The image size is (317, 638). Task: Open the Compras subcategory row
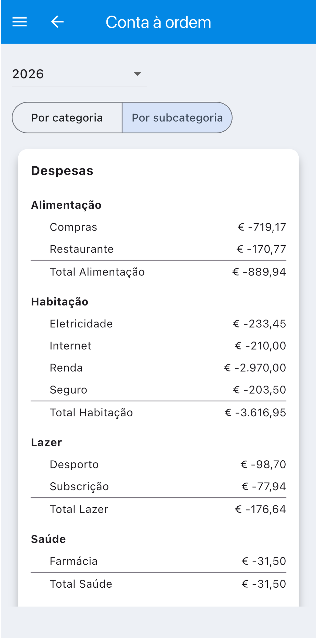(158, 227)
